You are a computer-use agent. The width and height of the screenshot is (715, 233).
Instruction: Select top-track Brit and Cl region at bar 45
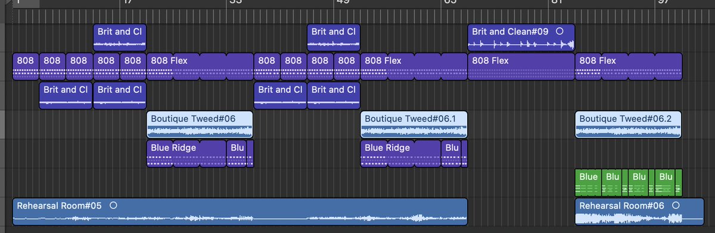click(x=334, y=37)
